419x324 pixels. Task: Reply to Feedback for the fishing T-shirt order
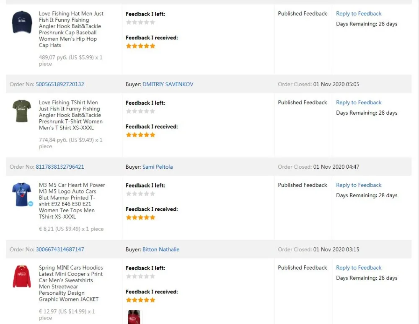tap(359, 103)
